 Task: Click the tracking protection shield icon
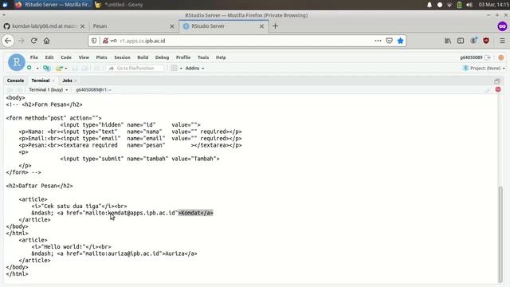point(94,41)
